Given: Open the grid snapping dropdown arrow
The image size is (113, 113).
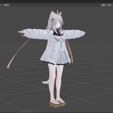Looking at the screenshot, I should 8,5.
